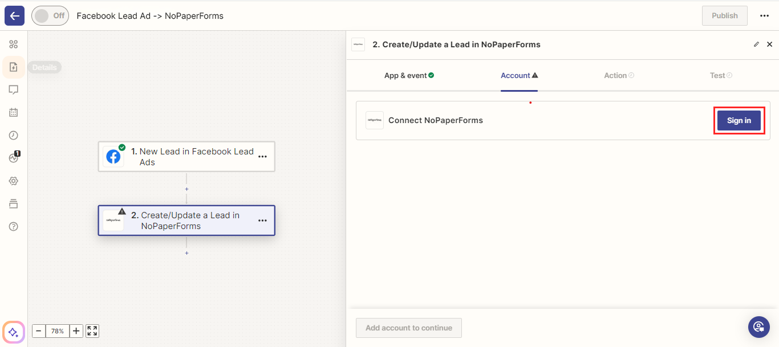779x347 pixels.
Task: Zoom in with the plus button
Action: coord(76,331)
